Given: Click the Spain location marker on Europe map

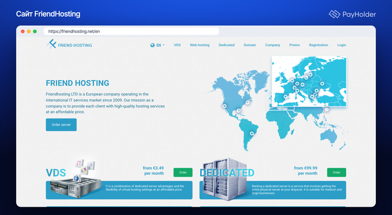Looking at the screenshot, I should [286, 97].
